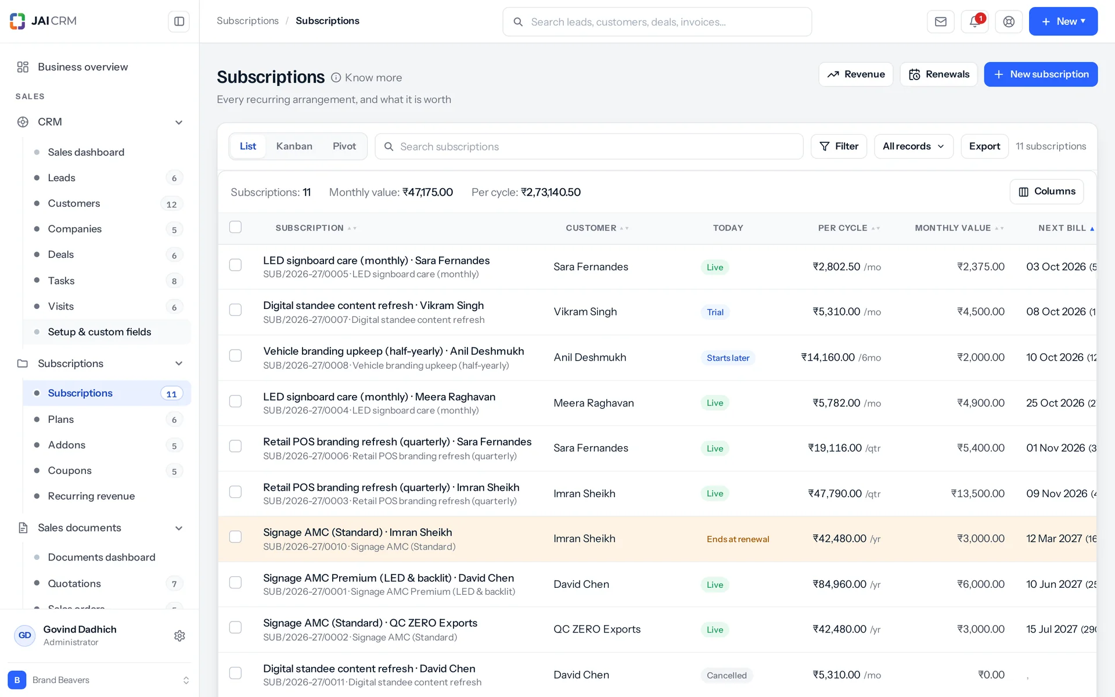Click the Export button

(984, 146)
